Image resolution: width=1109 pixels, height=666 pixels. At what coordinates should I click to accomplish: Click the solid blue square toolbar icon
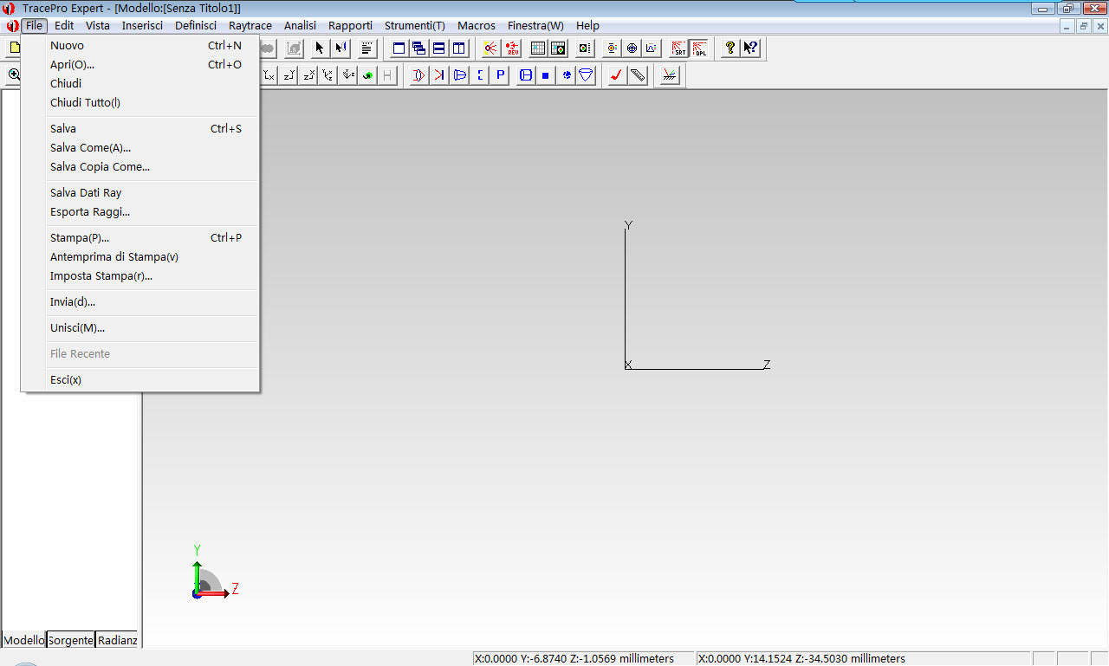click(546, 75)
